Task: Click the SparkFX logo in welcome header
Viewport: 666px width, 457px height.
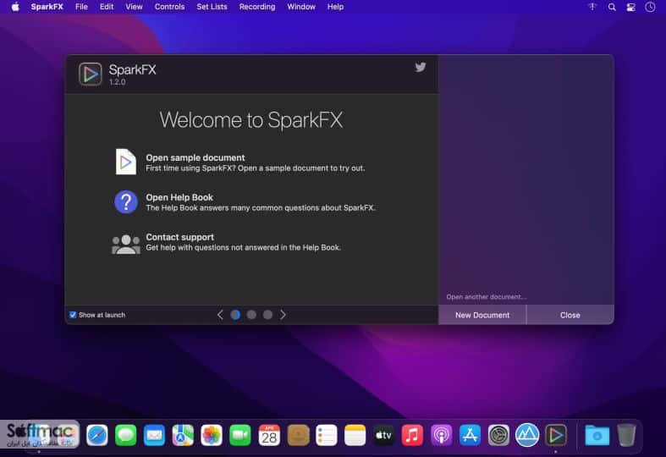Action: 90,74
